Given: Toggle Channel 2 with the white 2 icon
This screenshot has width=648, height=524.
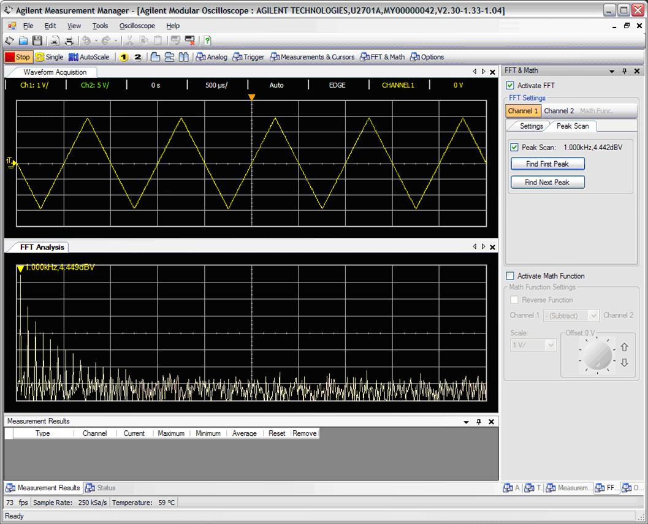Looking at the screenshot, I should click(137, 57).
